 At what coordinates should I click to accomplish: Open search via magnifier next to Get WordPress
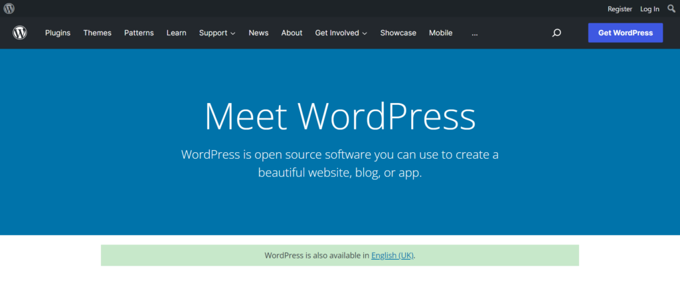click(x=556, y=33)
